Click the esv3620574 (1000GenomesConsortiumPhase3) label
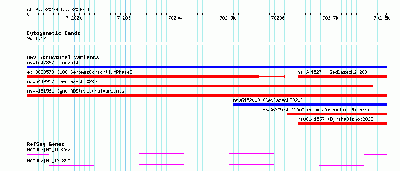 315,110
